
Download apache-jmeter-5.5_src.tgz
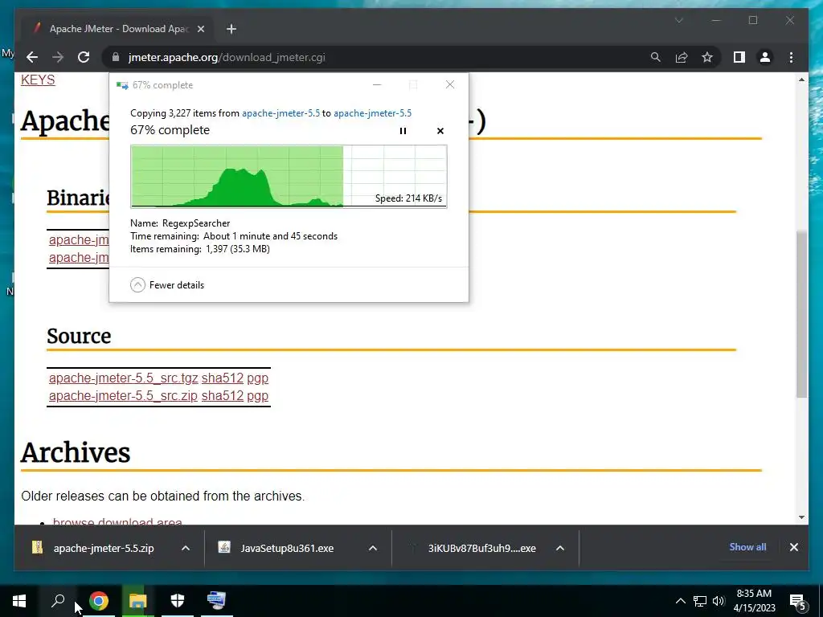click(x=123, y=378)
